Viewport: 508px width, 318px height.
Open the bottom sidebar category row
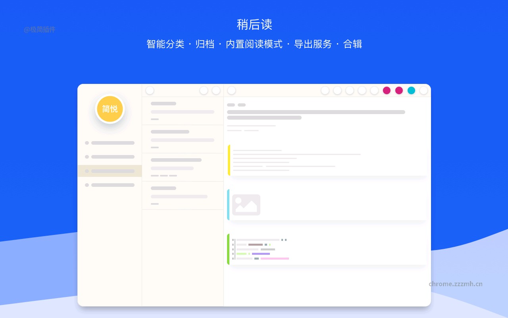(110, 185)
